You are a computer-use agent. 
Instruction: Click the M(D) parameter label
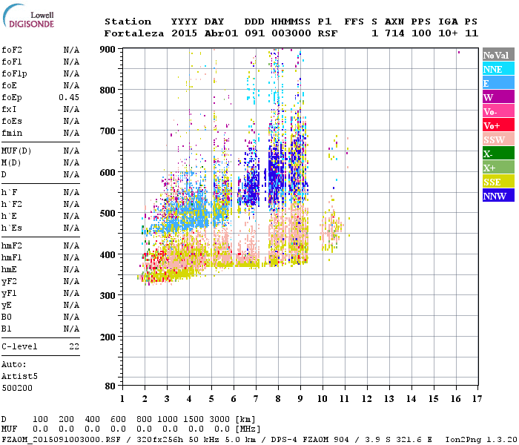tap(11, 163)
